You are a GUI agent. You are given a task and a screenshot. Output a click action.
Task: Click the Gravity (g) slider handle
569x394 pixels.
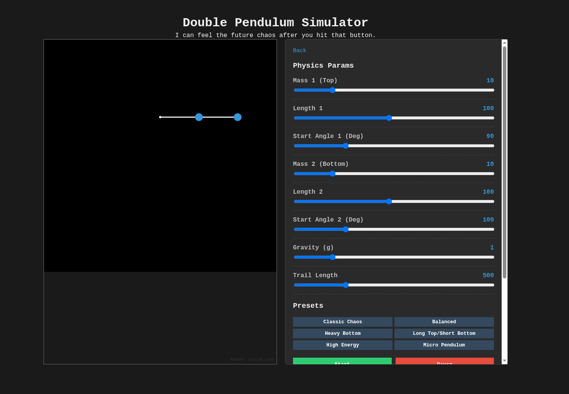point(332,257)
